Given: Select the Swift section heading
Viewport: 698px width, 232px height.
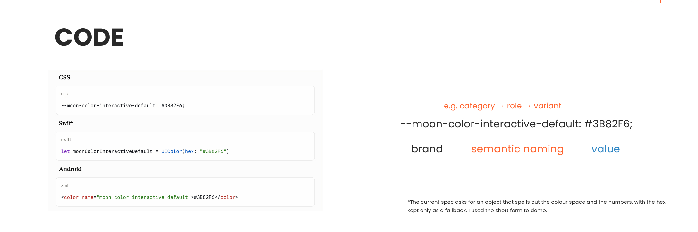Looking at the screenshot, I should 66,123.
